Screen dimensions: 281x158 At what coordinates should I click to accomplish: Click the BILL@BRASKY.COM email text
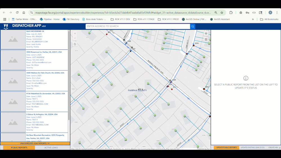click(40, 42)
